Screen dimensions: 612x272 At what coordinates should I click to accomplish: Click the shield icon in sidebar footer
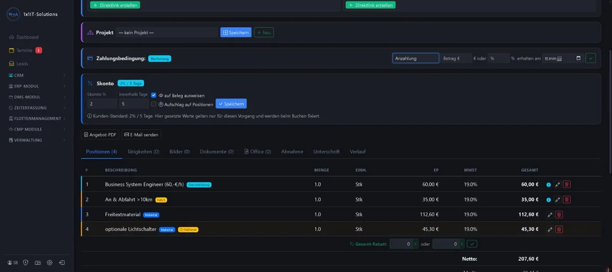click(25, 263)
